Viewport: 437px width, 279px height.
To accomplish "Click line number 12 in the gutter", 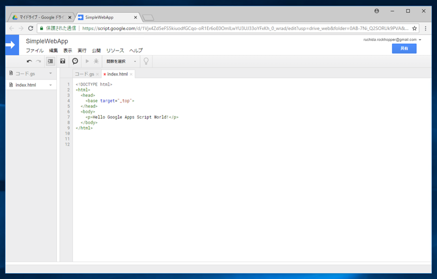I will [x=67, y=144].
